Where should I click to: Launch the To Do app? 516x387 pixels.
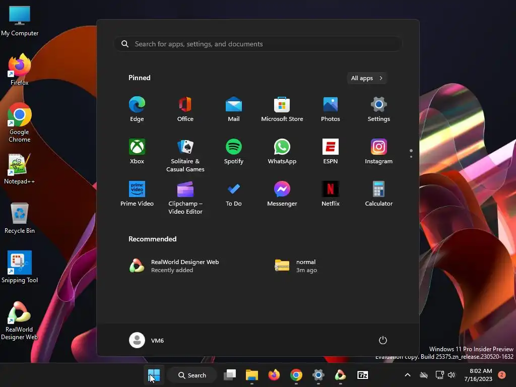coord(234,194)
